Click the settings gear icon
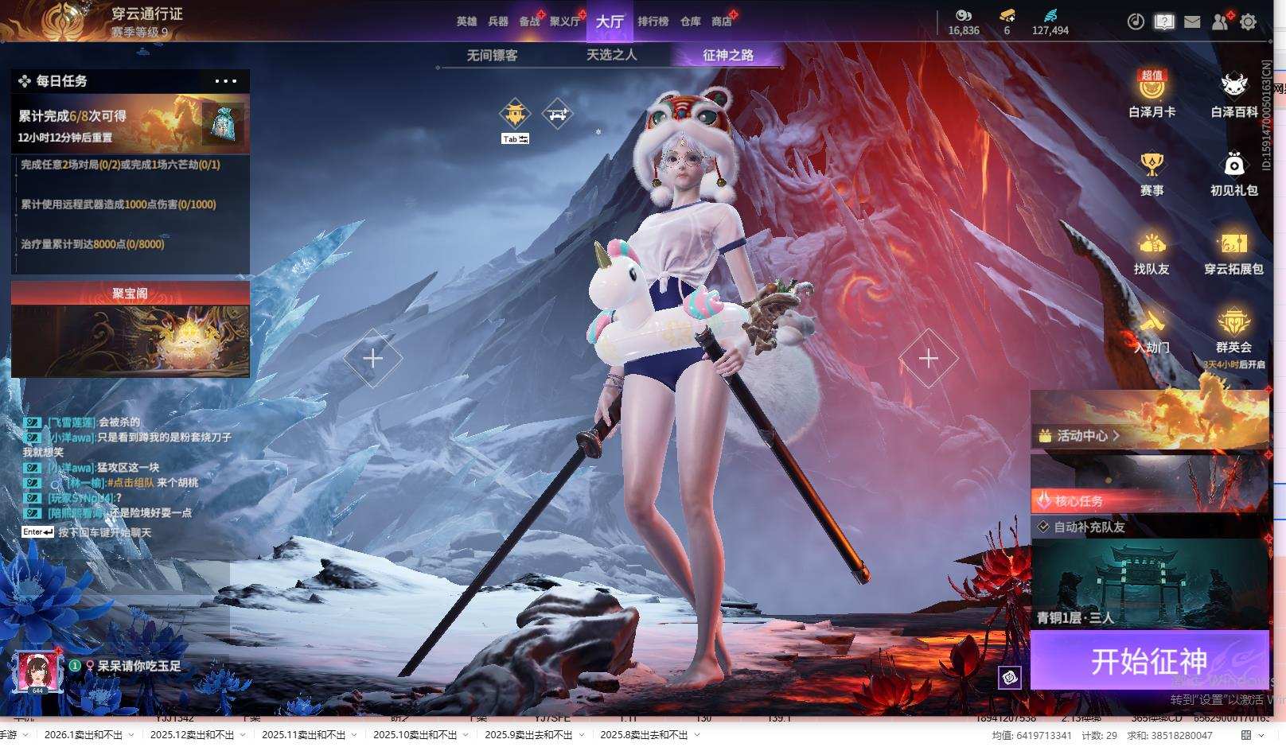 (1248, 21)
